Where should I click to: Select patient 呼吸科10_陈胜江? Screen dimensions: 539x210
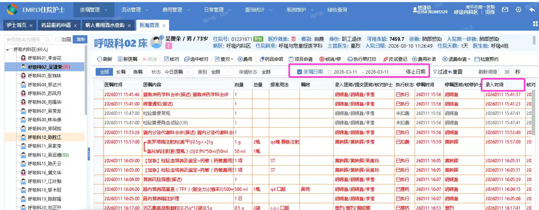point(45,137)
